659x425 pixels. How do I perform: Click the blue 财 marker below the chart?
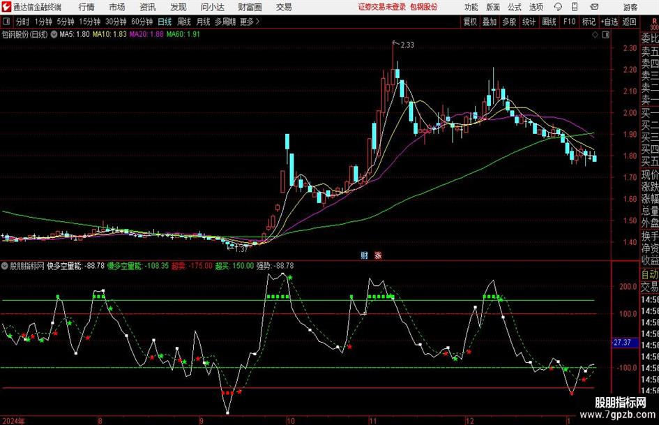tap(365, 255)
